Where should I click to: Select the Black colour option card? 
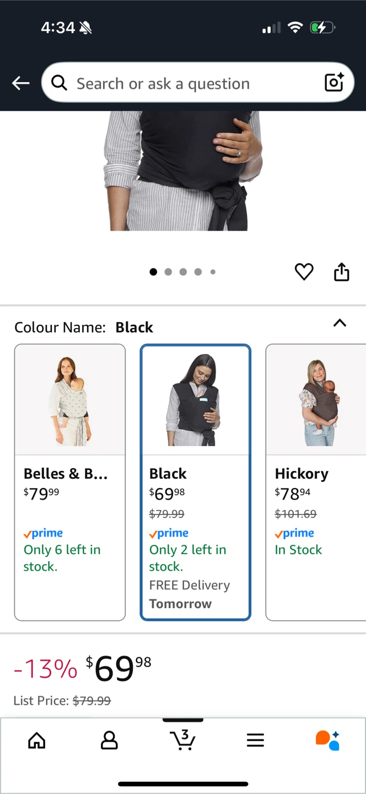click(x=196, y=482)
